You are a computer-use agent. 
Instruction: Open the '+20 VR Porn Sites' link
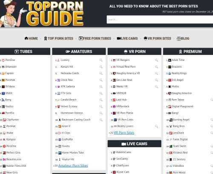point(124,133)
